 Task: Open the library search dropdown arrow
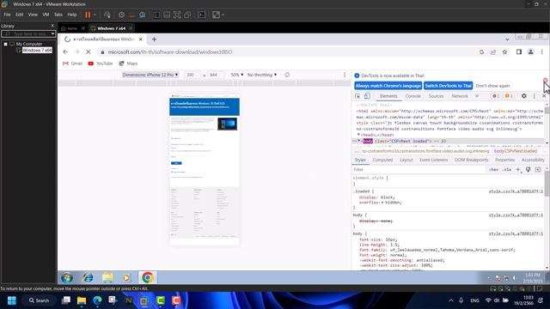click(x=52, y=34)
